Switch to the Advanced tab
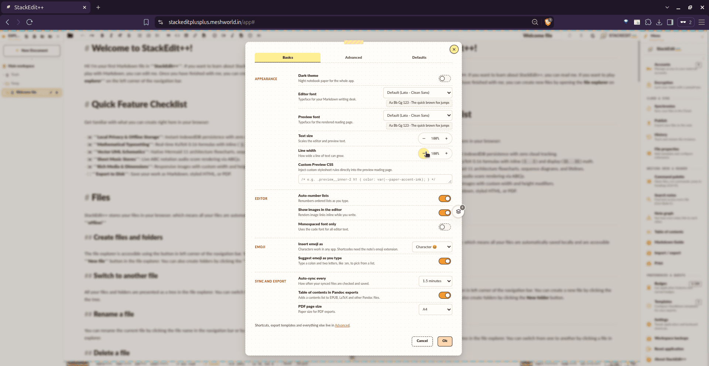Image resolution: width=709 pixels, height=366 pixels. click(x=353, y=58)
